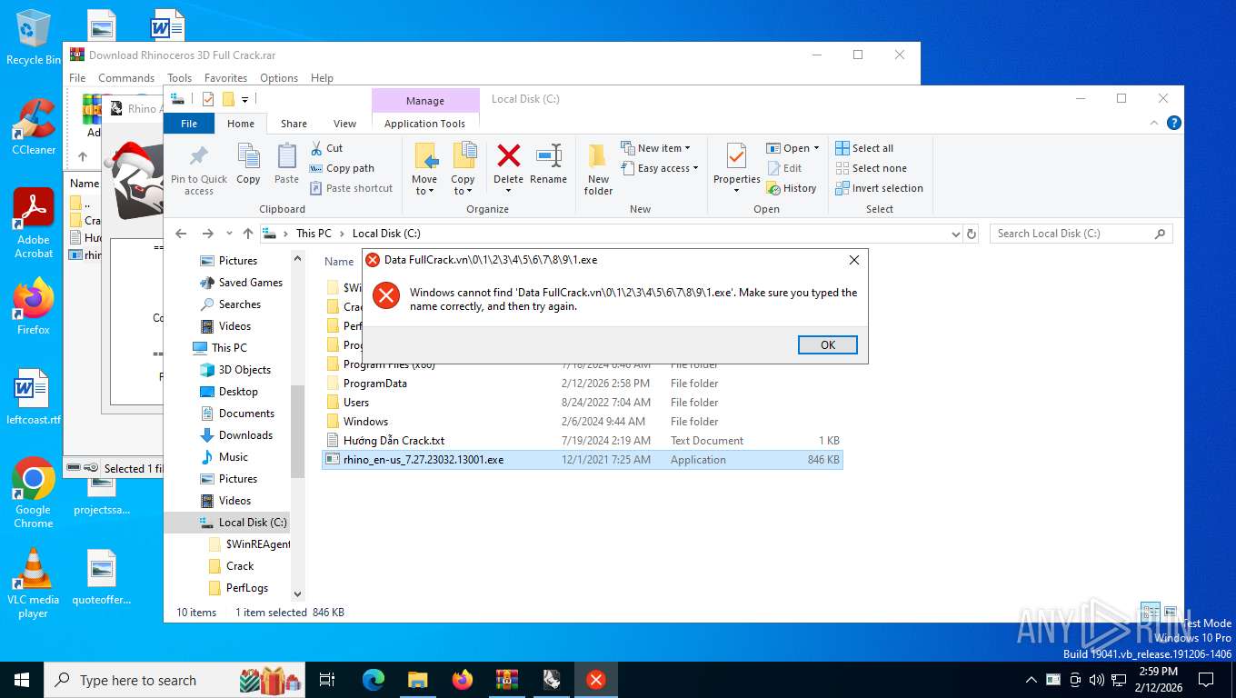Select Downloads in the navigation pane
This screenshot has height=698, width=1236.
click(x=245, y=435)
